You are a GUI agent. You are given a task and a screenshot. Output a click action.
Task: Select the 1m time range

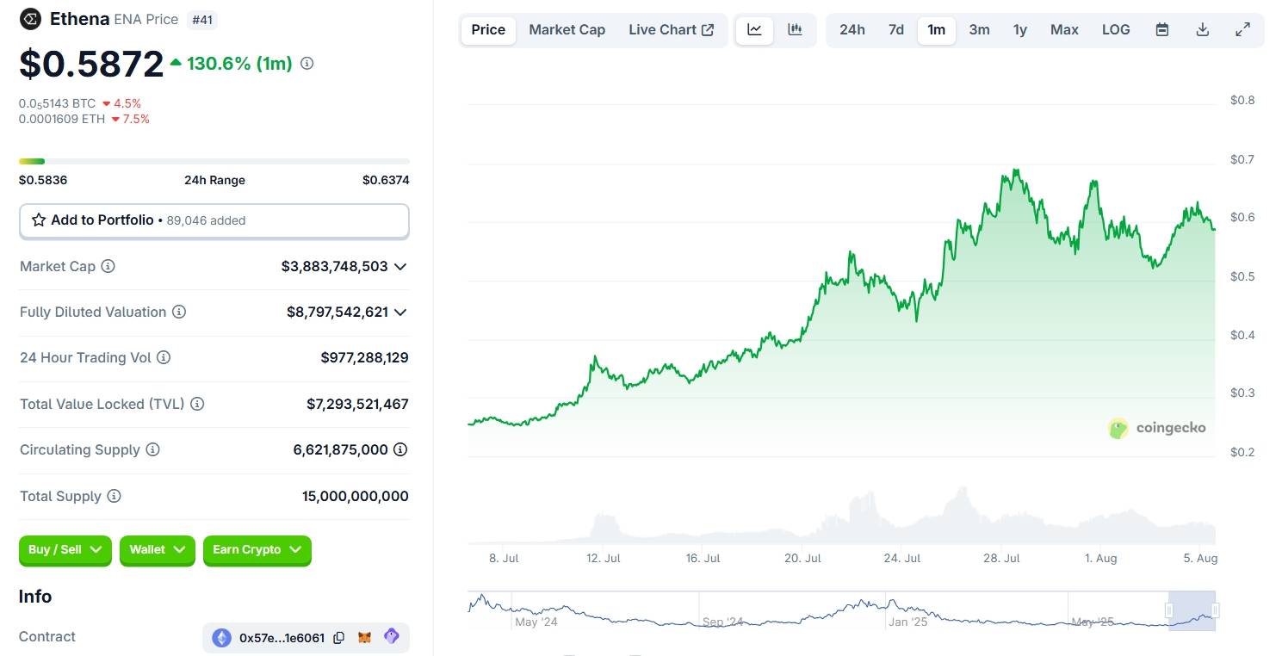pos(937,30)
